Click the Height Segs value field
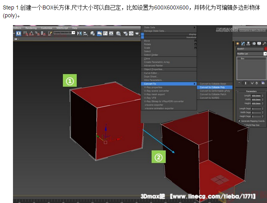This screenshot has height=203, width=267. coord(256,117)
